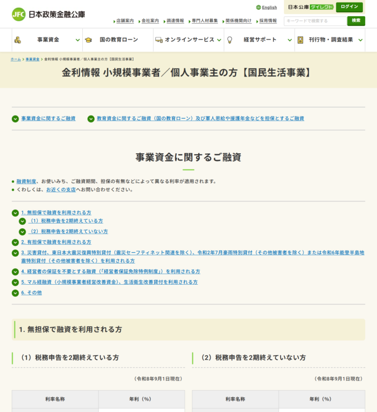Click the 1. 無担保で融資を利用される方 section heading

[70, 330]
